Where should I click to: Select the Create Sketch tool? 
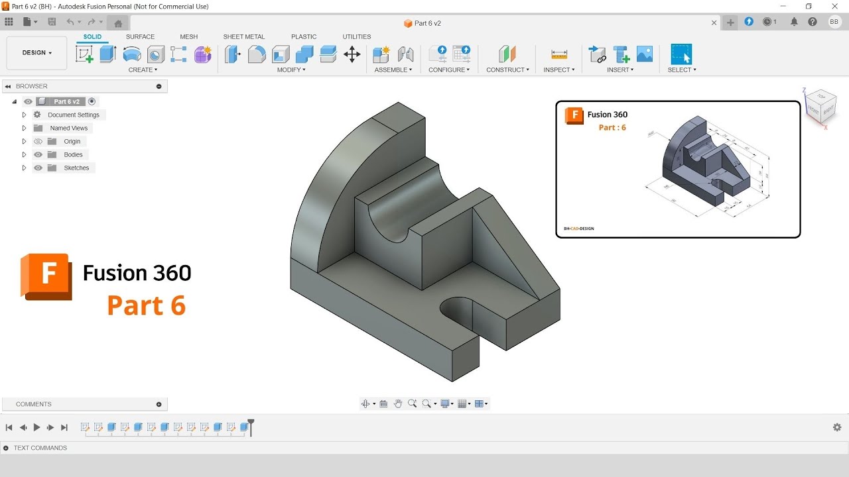(x=85, y=54)
